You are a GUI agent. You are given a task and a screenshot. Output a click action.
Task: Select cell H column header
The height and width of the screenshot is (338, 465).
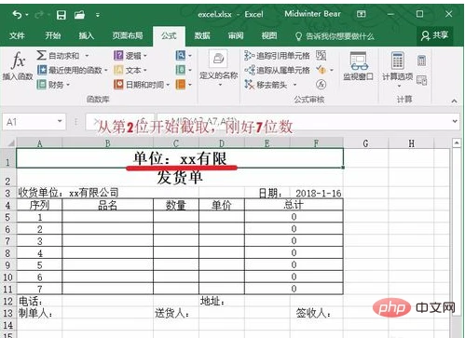[411, 143]
